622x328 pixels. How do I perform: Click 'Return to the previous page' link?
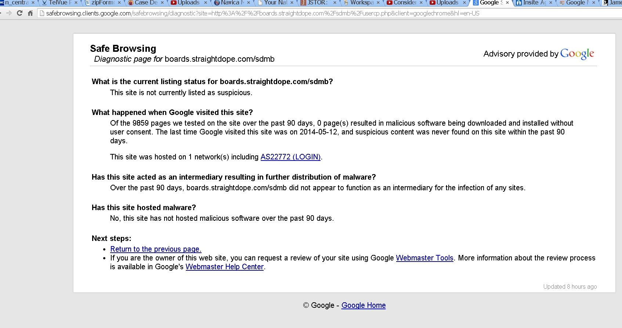point(156,249)
